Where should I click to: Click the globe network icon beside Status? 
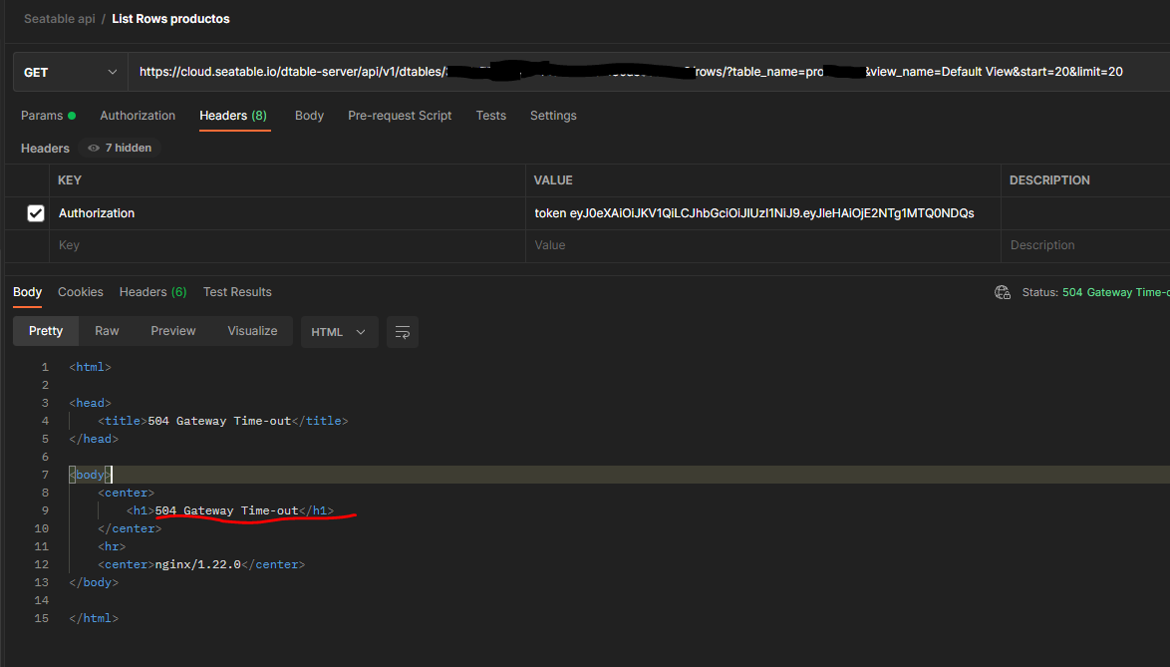1003,292
